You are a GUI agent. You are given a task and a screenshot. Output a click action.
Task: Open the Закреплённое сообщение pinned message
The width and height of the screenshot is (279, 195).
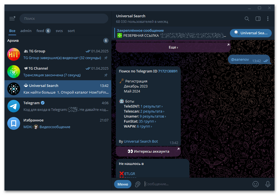tap(171, 33)
